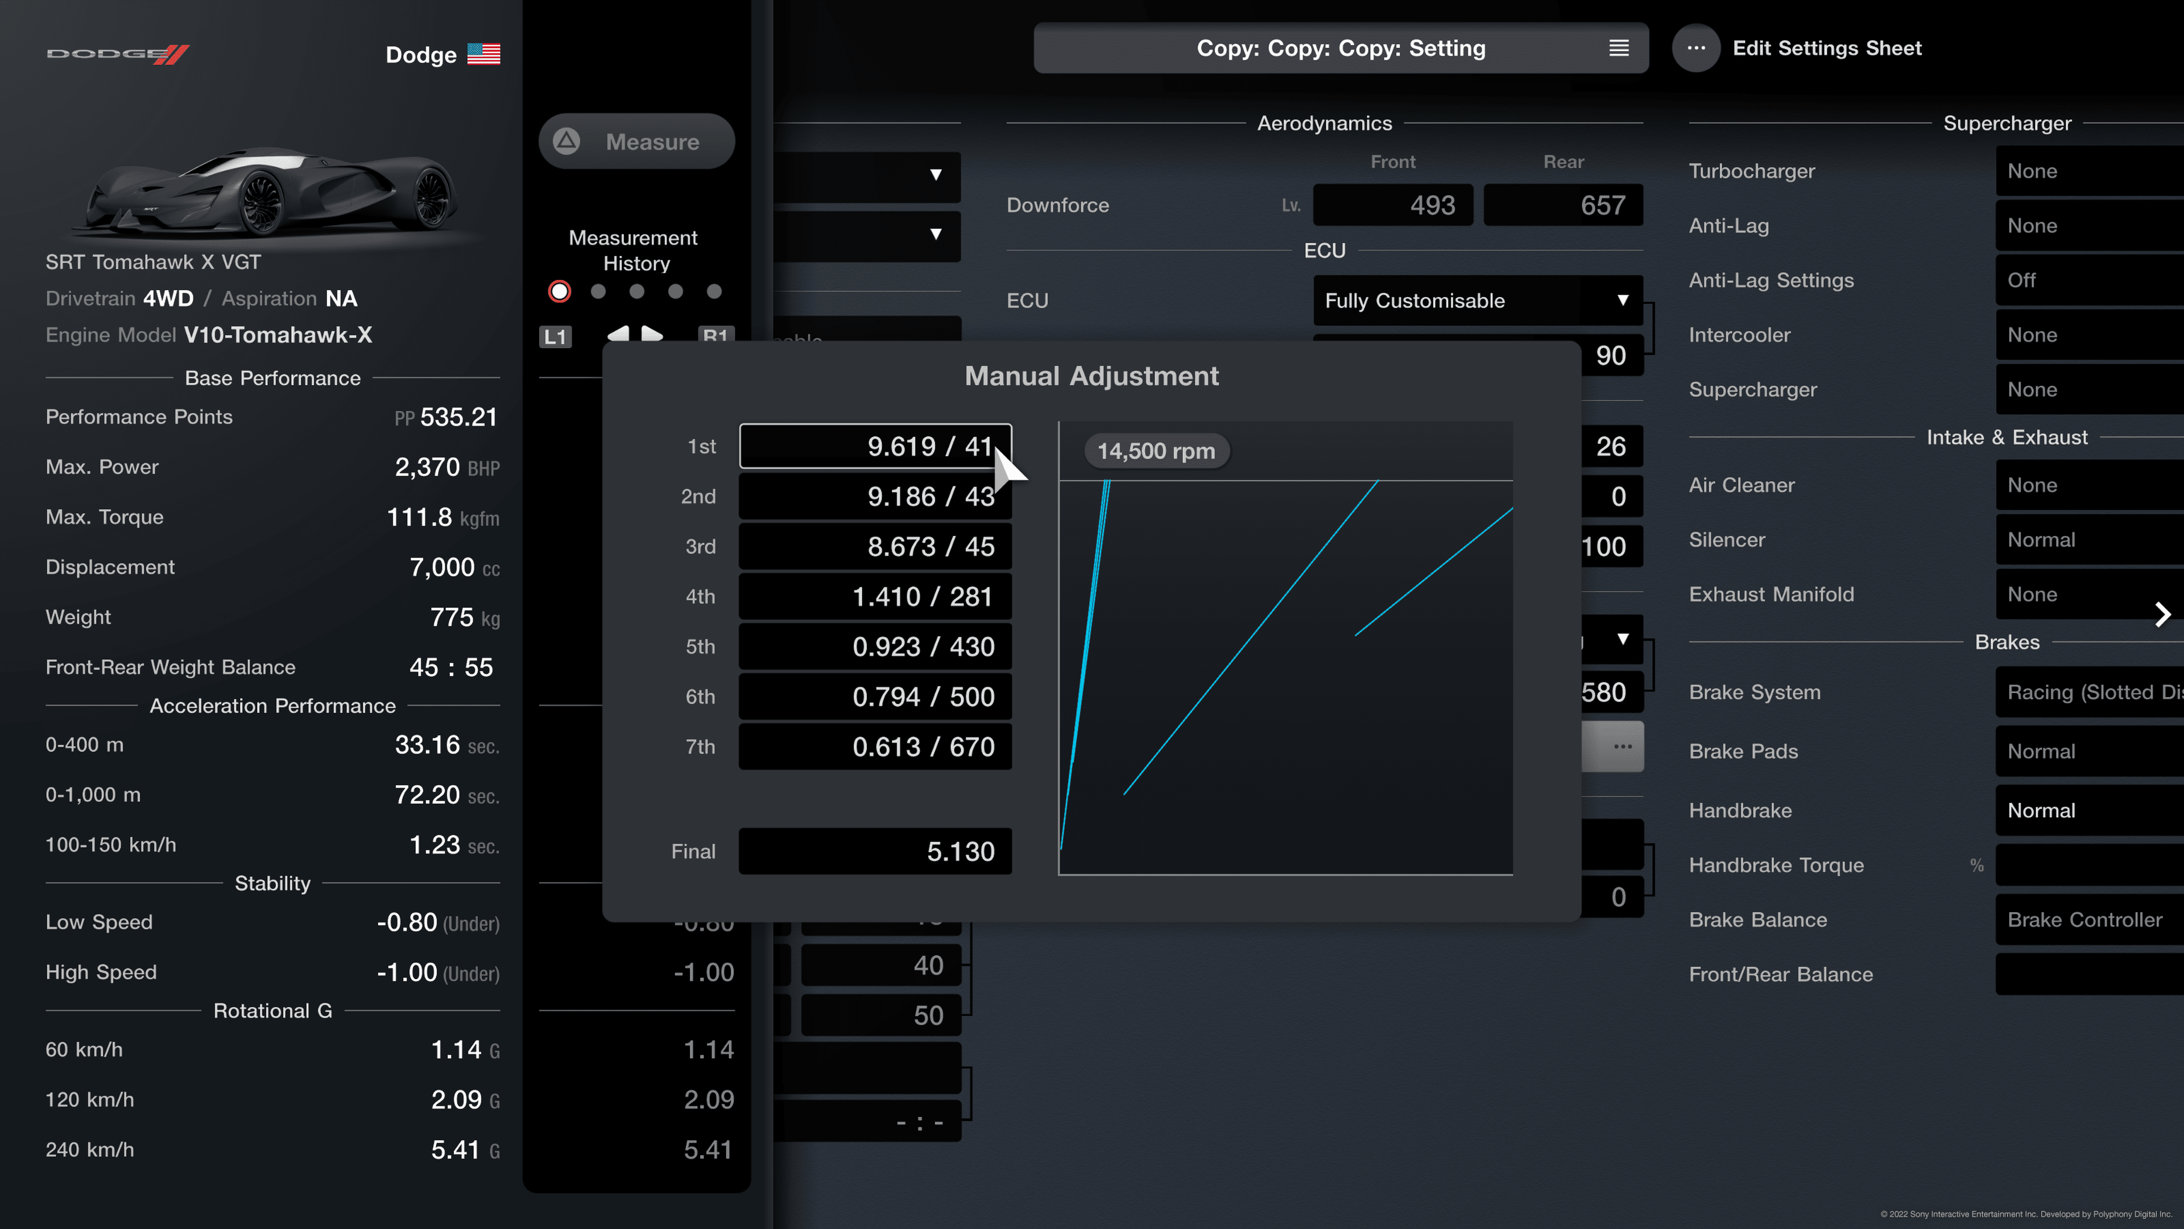2184x1229 pixels.
Task: Click Front/Rear Balance field
Action: (2090, 975)
